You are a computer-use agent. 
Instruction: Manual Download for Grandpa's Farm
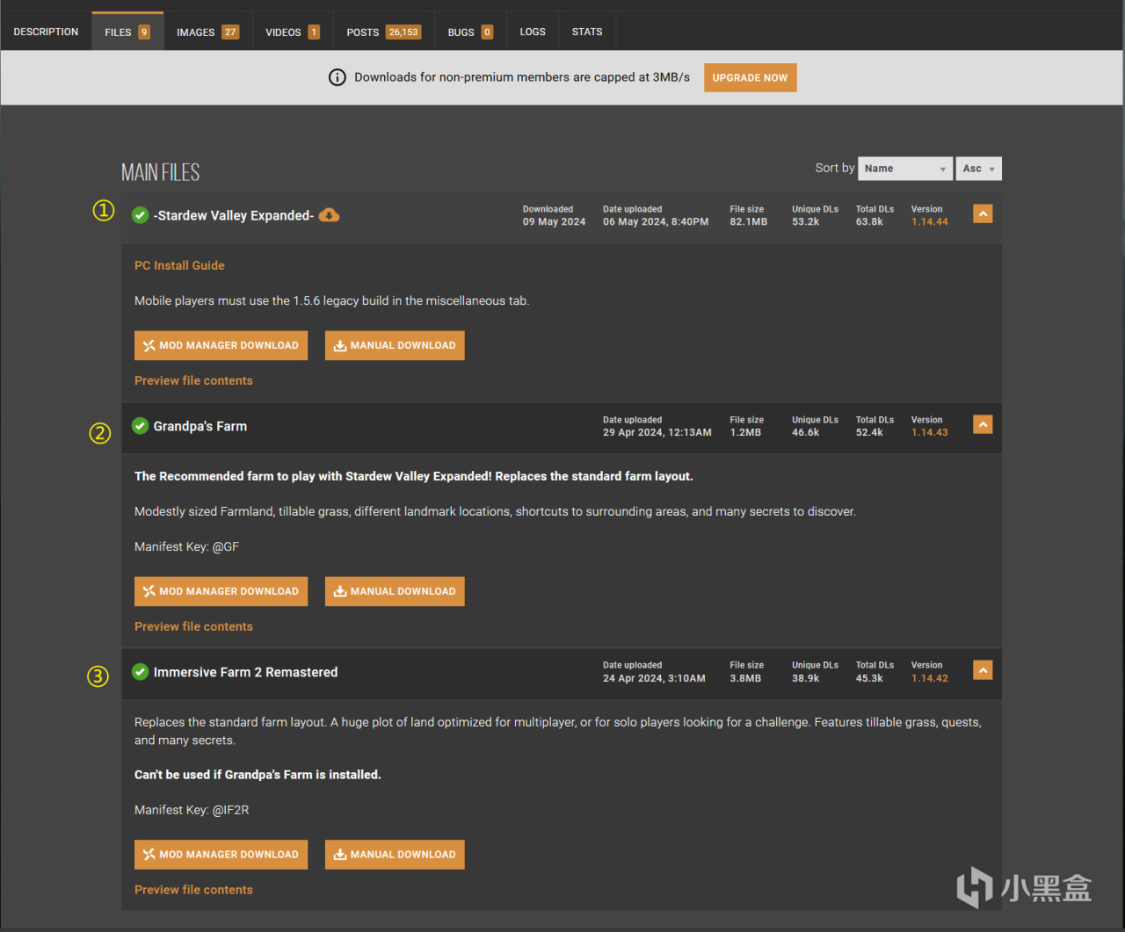(395, 591)
